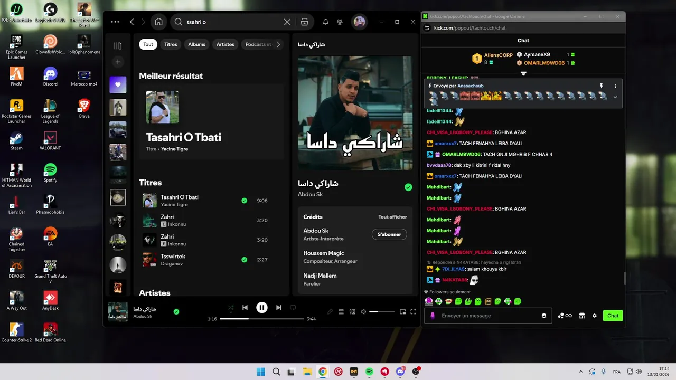Viewport: 676px width, 380px height.
Task: Click S'abonner button for Abdou Sk
Action: tap(389, 234)
